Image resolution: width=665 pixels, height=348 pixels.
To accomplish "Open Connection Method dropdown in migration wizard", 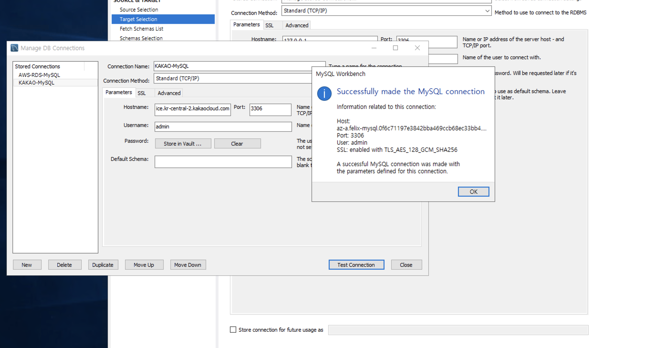I will click(386, 11).
